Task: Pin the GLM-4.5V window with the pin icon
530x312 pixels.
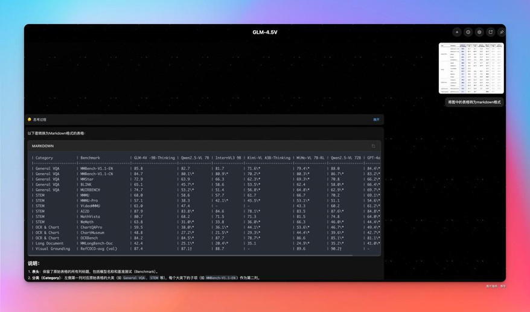Action: click(502, 32)
